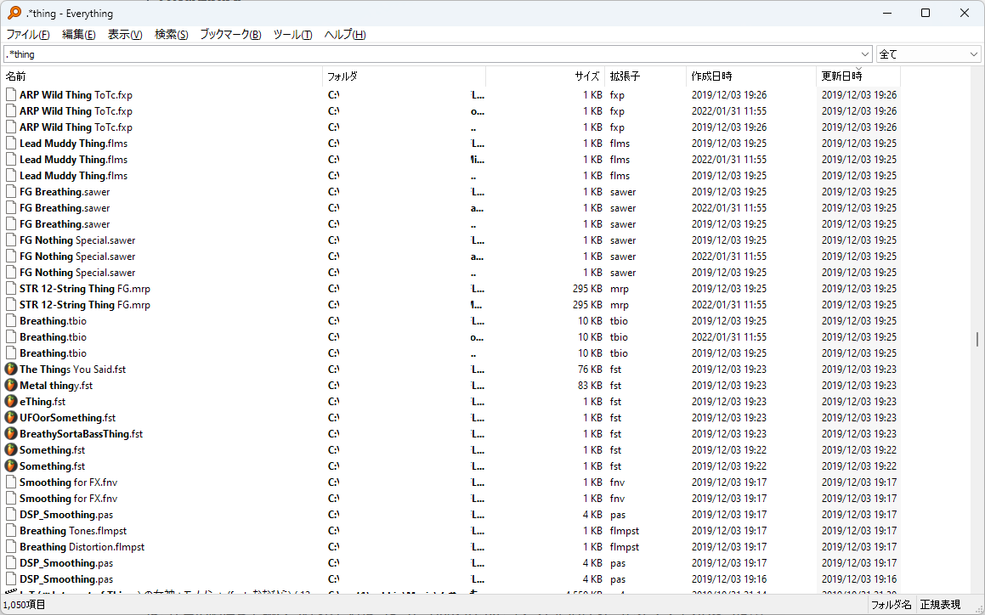Open the 検索 menu
The image size is (985, 615).
point(171,35)
